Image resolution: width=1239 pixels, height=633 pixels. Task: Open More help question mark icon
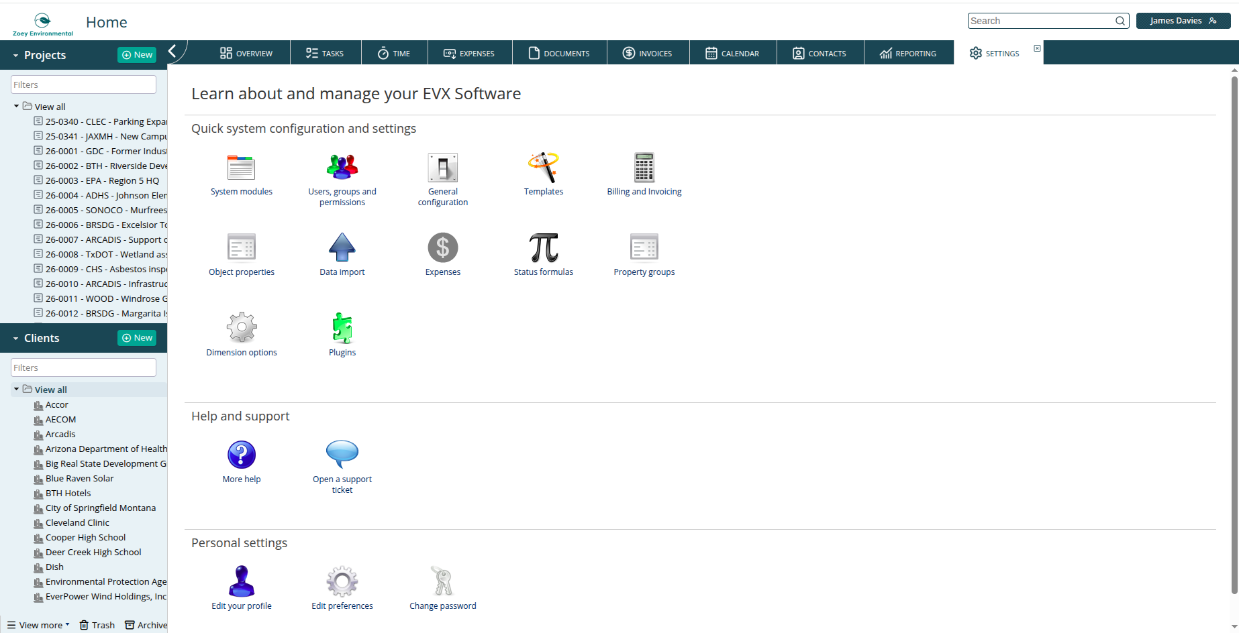click(x=242, y=455)
